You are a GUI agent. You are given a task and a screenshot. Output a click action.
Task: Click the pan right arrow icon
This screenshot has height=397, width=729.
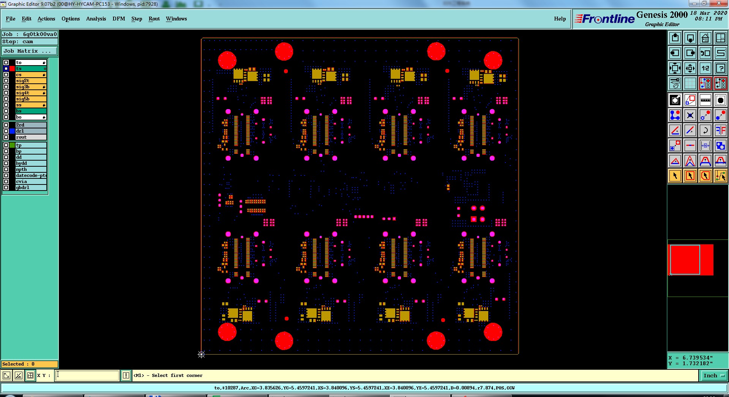click(690, 53)
